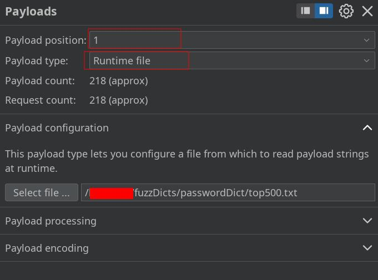
Task: Open the Payload type dropdown showing Runtime file
Action: [x=222, y=60]
